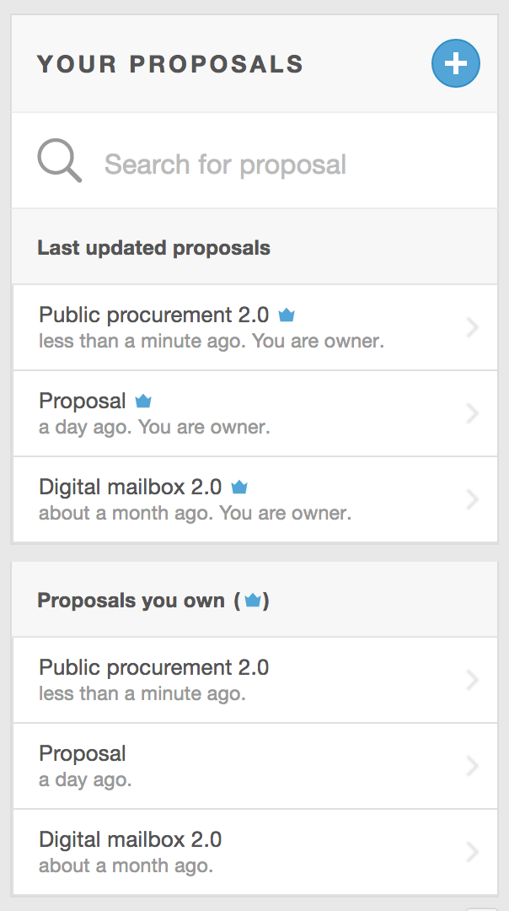Click chevron on owned Proposal row

coord(472,766)
